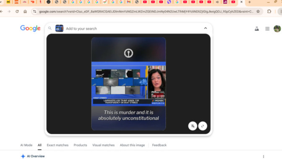
Task: Reload the current page
Action: 17,11
